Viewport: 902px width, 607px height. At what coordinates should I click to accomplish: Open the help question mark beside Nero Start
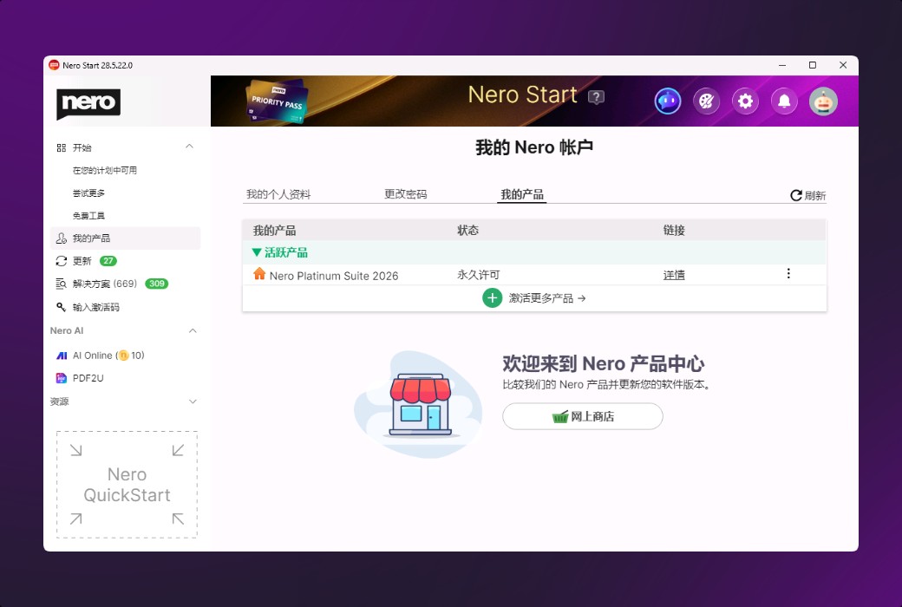coord(596,97)
